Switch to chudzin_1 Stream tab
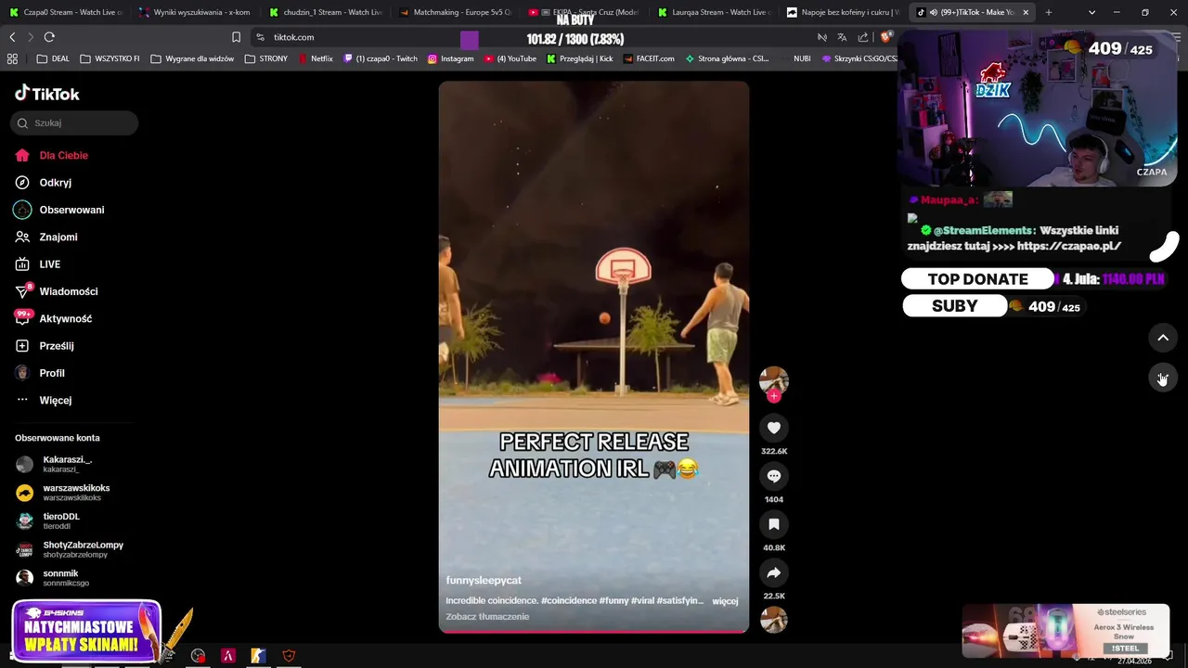The height and width of the screenshot is (668, 1188). click(x=325, y=12)
